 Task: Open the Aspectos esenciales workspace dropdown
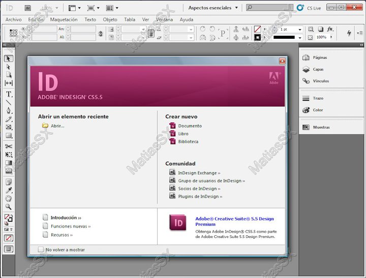click(213, 8)
